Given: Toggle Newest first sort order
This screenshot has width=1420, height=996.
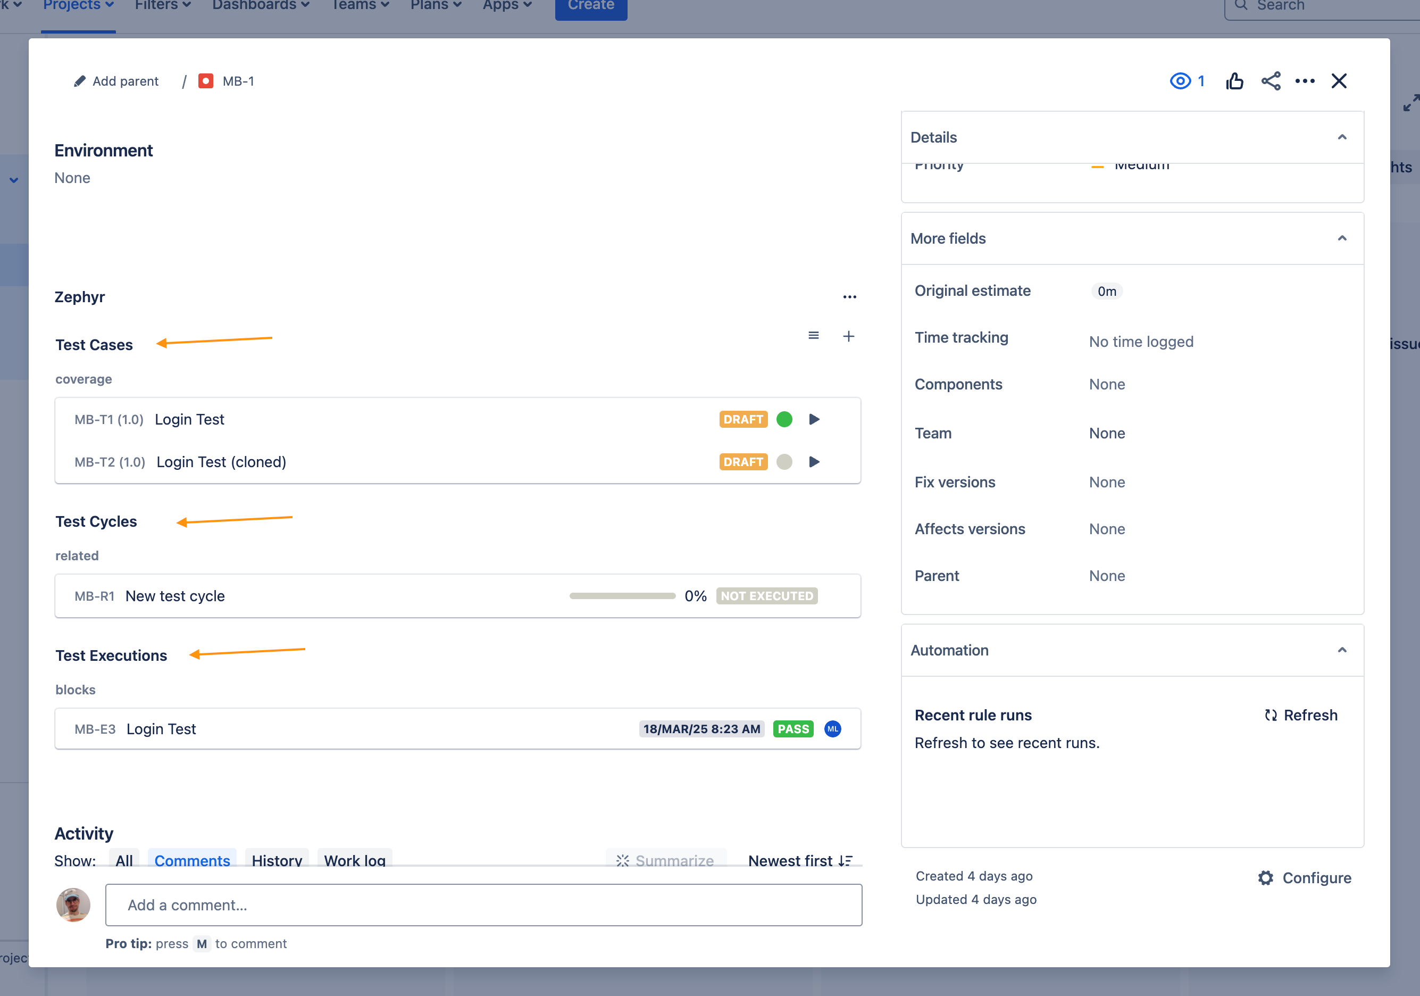Looking at the screenshot, I should tap(800, 860).
